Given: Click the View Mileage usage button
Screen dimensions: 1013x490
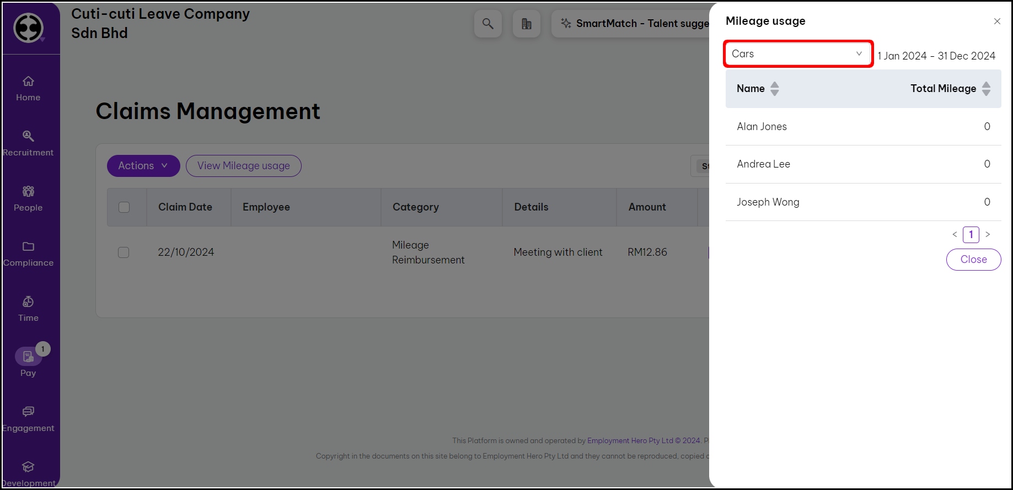Looking at the screenshot, I should [243, 166].
